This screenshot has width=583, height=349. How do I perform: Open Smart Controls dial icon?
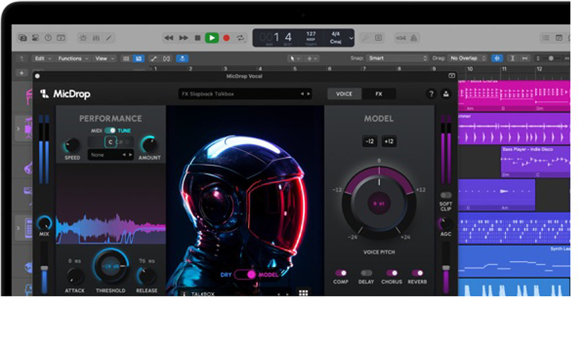(x=84, y=38)
